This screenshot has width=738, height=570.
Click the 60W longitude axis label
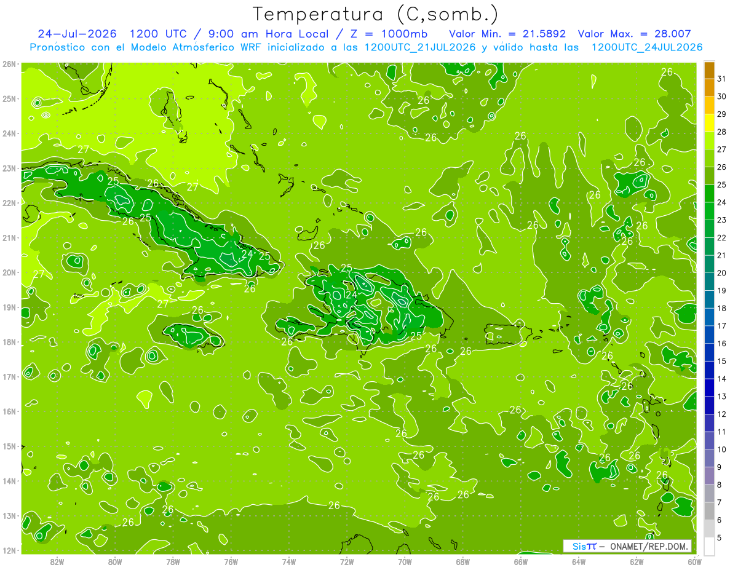tap(694, 561)
